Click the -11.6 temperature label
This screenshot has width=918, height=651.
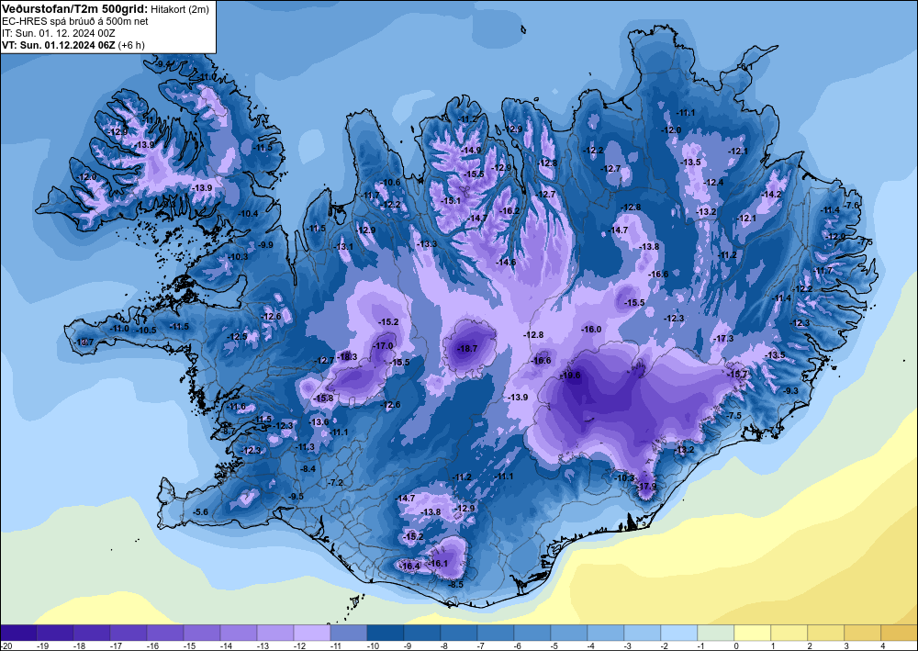pos(237,406)
